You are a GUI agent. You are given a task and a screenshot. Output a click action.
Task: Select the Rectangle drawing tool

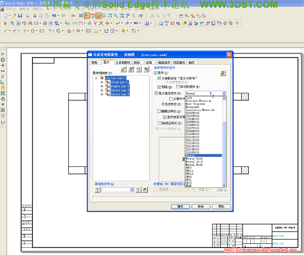coord(42,31)
